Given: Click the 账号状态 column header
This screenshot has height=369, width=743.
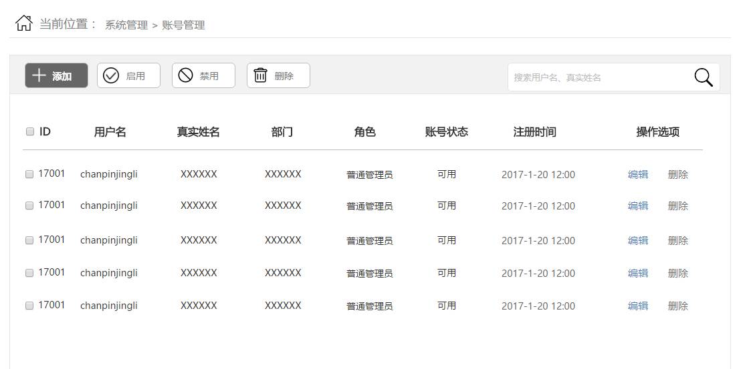Looking at the screenshot, I should pos(447,132).
